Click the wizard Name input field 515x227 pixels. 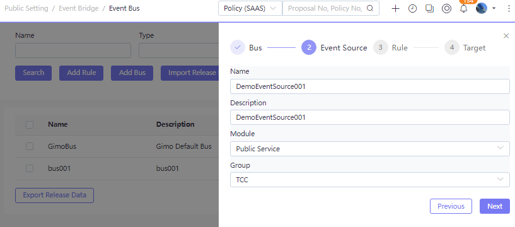370,86
